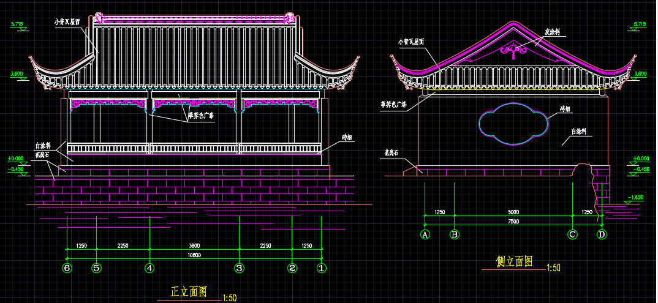Select 花岗石 label in front elevation

43,155
